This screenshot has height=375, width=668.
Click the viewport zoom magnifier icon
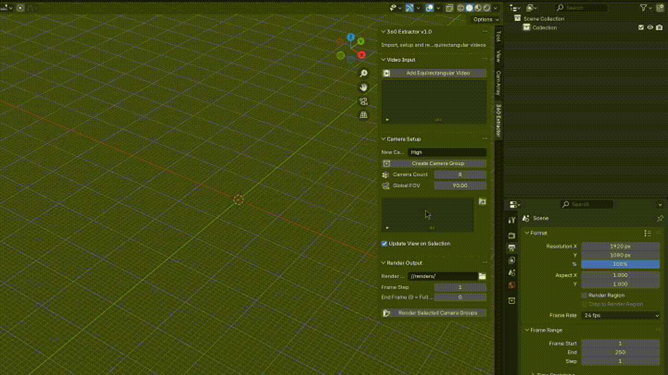coord(364,73)
